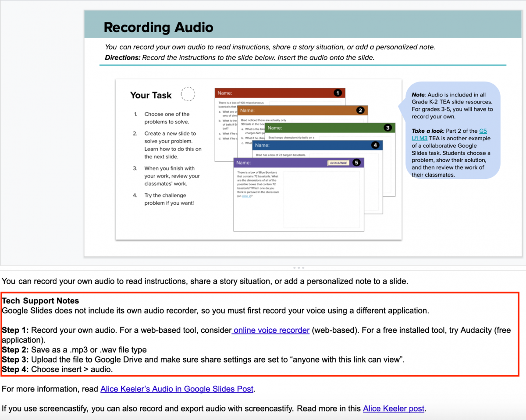Screen dimensions: 526x420
Task: Click "Step 4: Choose insert > audio." line
Action: (x=57, y=370)
